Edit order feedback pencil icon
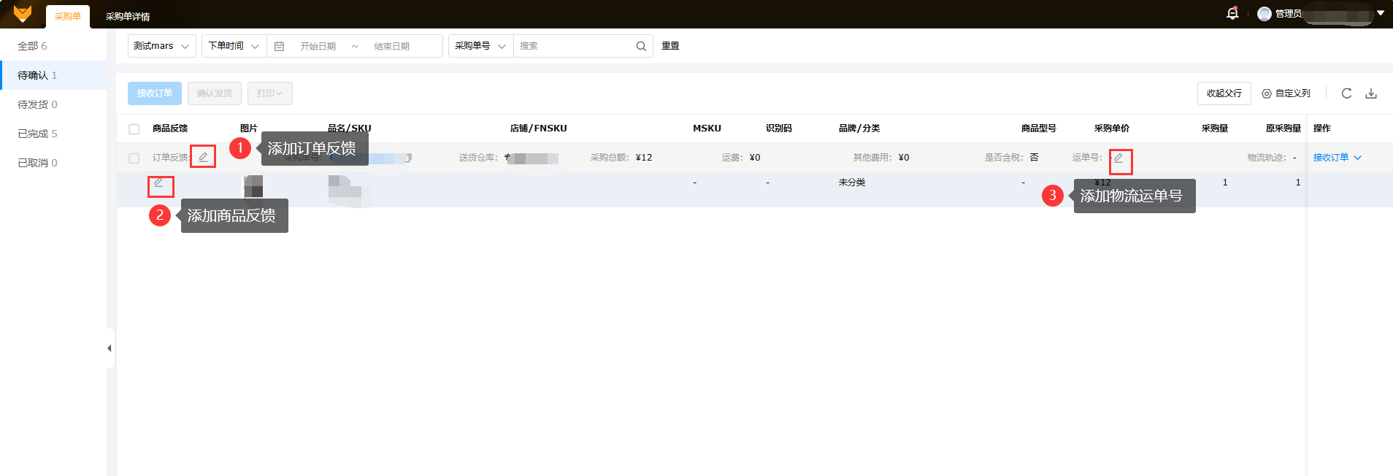The height and width of the screenshot is (476, 1393). click(x=203, y=157)
